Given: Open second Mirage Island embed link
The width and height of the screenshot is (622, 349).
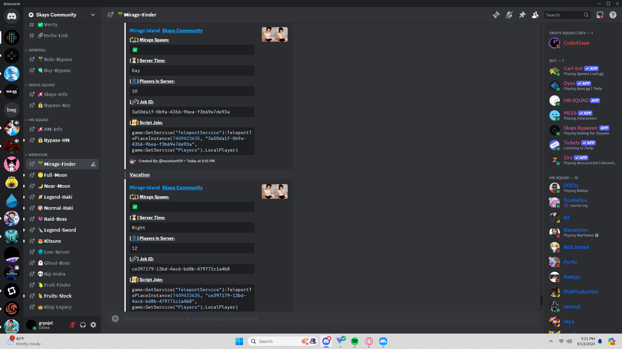Looking at the screenshot, I should point(144,188).
